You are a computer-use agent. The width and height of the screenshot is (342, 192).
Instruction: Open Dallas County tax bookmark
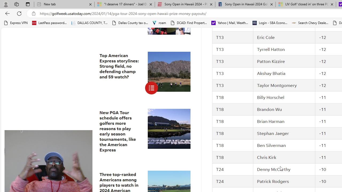130,23
